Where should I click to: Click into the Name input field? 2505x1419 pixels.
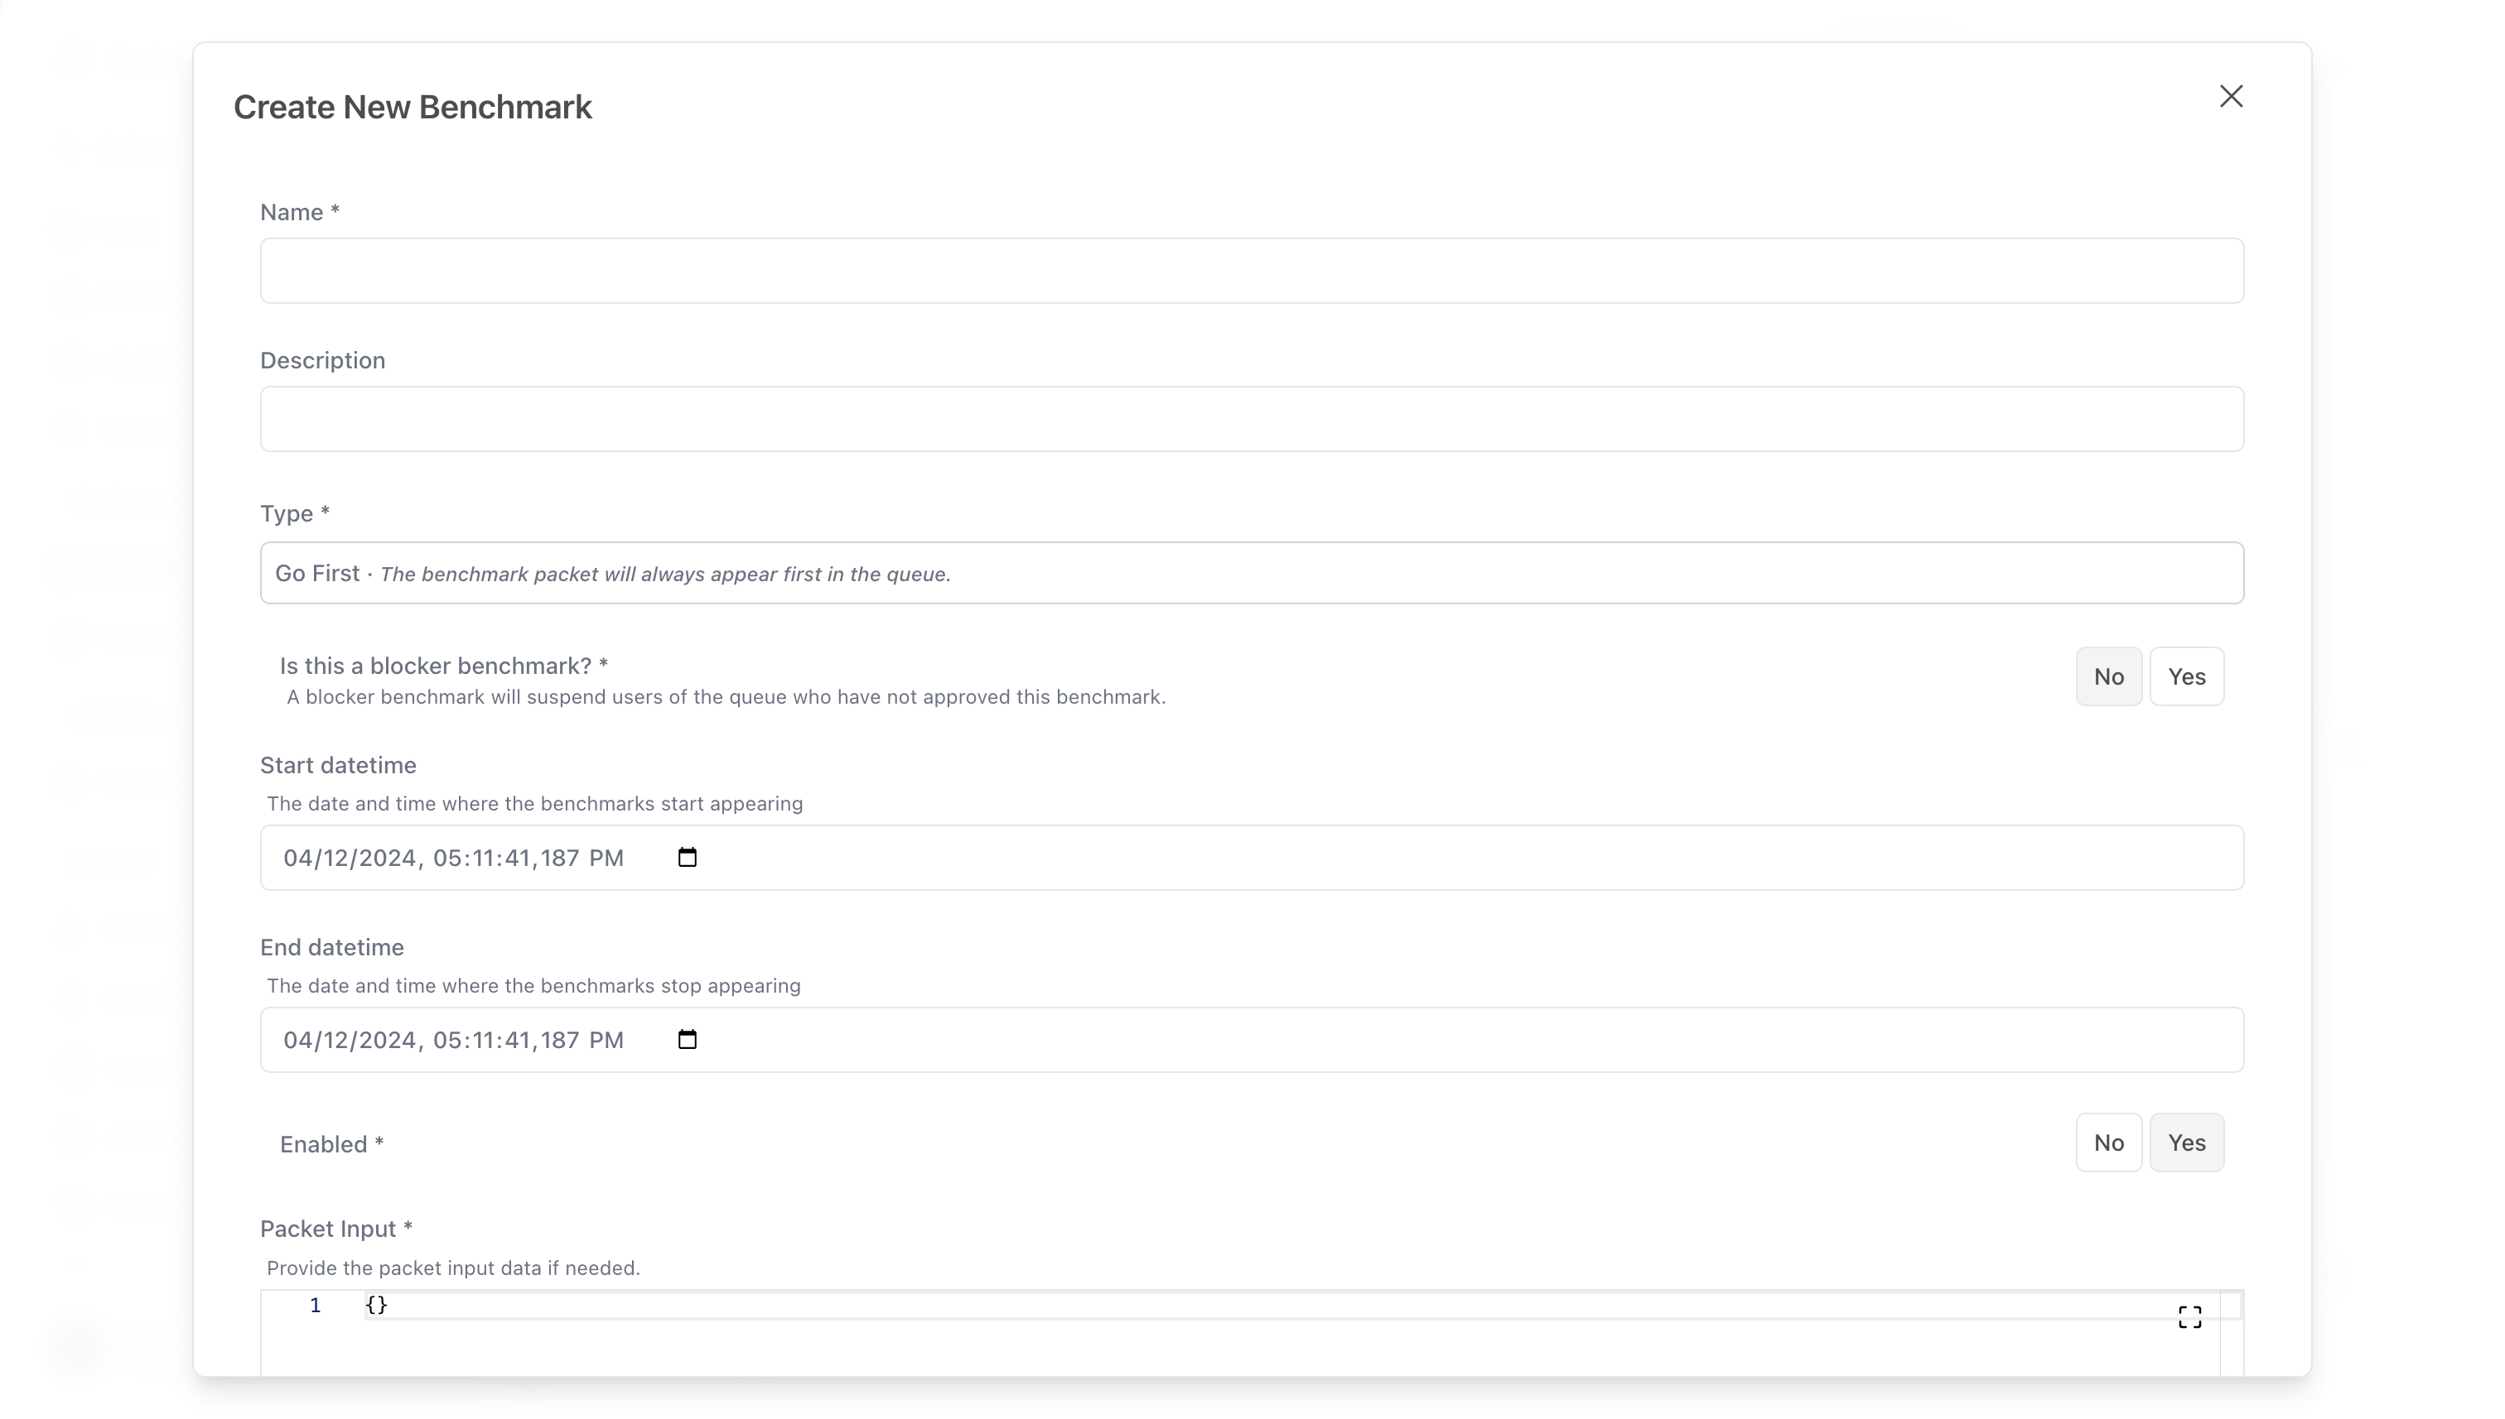(x=1251, y=271)
